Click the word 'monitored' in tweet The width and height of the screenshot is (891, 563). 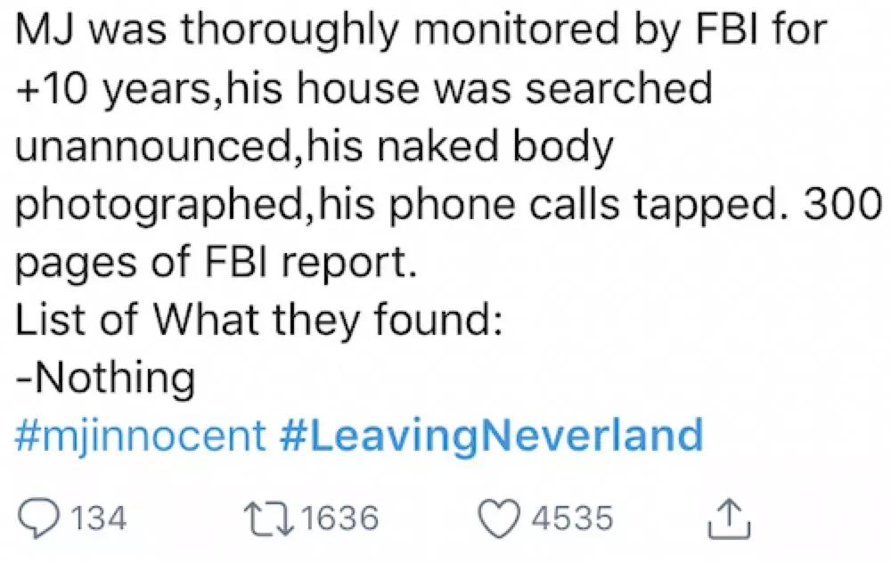pos(515,30)
